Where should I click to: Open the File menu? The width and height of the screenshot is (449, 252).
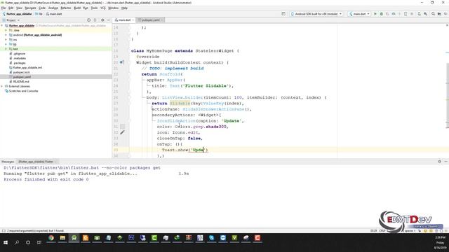(4, 8)
